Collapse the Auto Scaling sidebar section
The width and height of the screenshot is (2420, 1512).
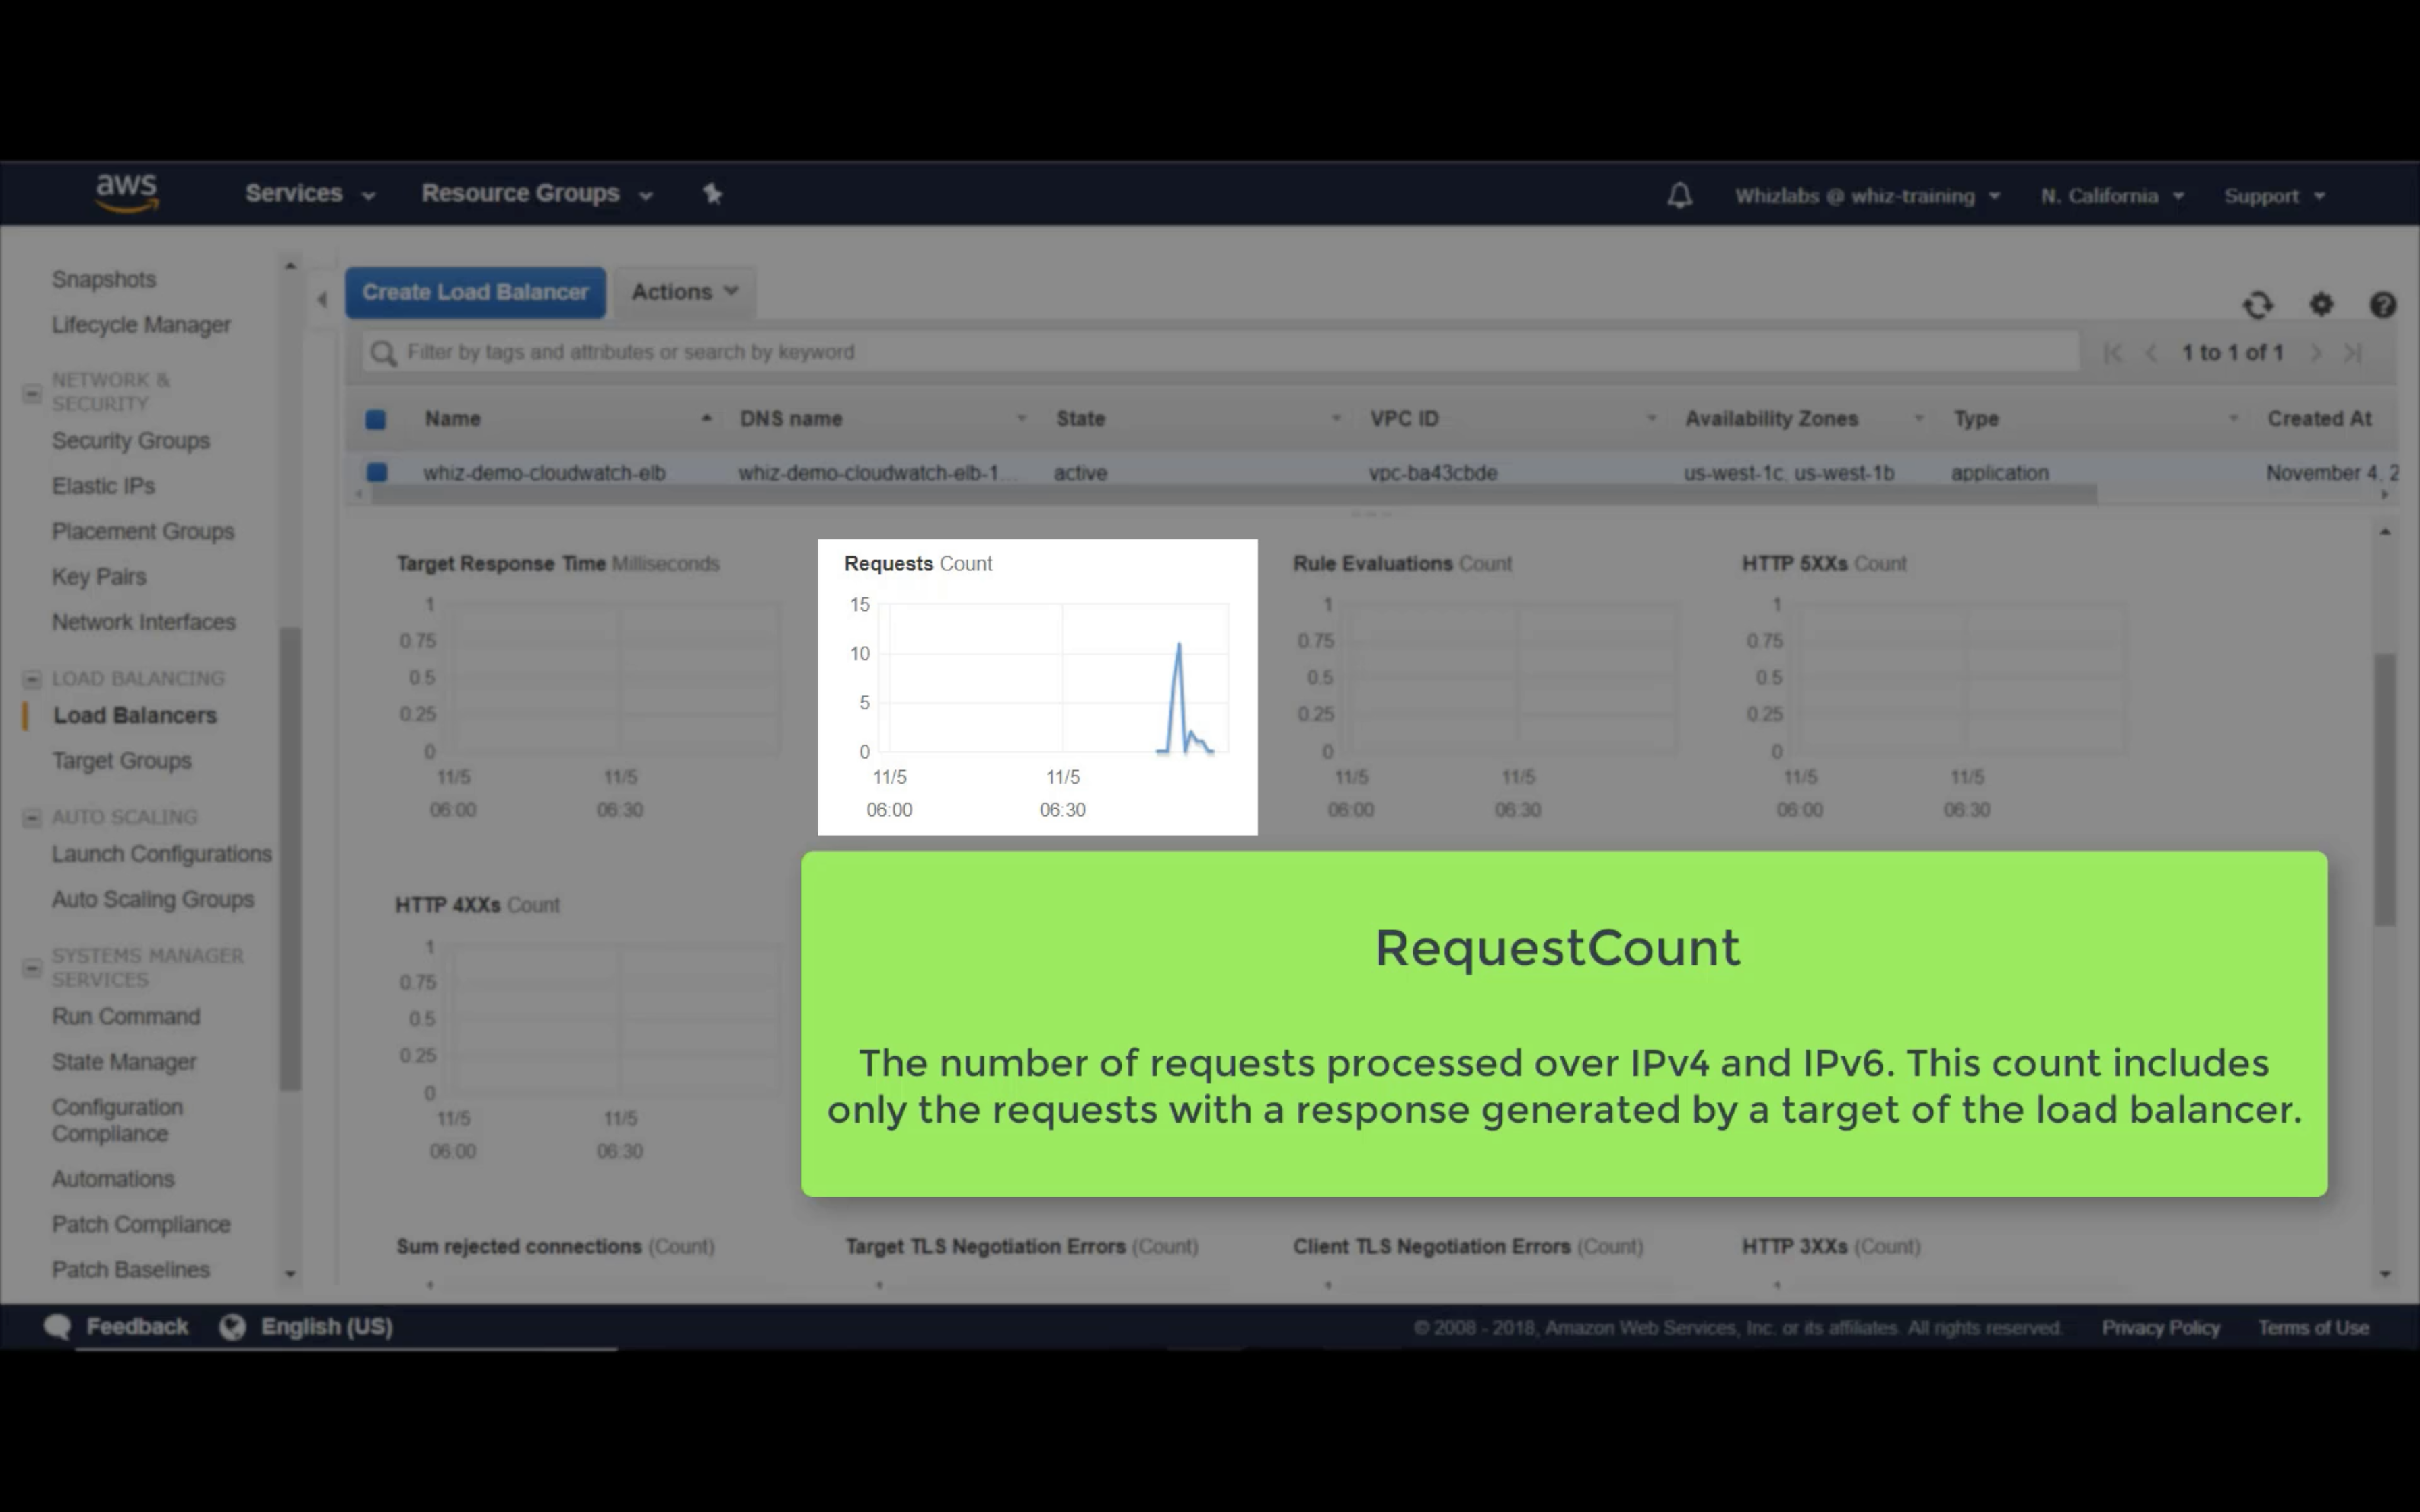pos(32,818)
